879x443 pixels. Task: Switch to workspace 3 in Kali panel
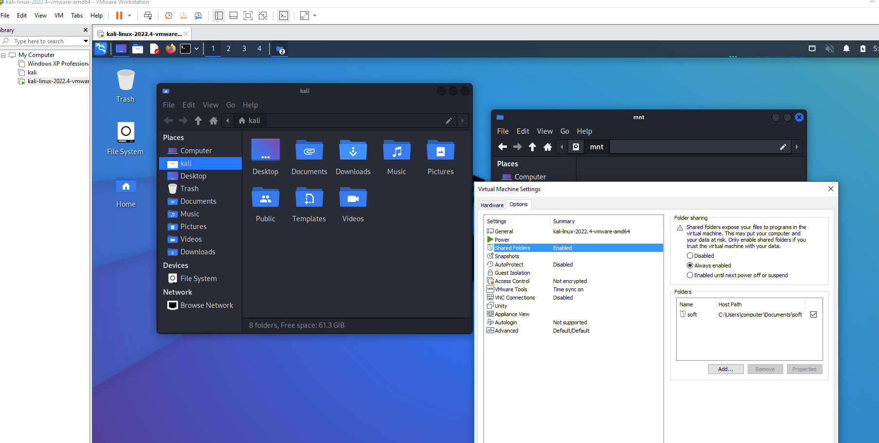[244, 49]
